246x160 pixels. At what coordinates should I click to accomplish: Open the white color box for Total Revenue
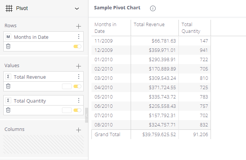[66, 86]
